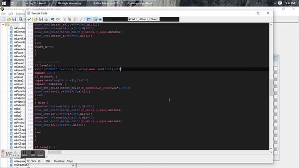Select rmDream1 room in resource tree
This screenshot has width=299, height=168.
click(19, 63)
